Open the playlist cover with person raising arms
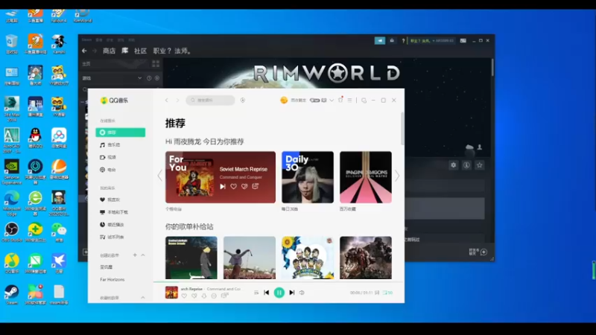 250,258
